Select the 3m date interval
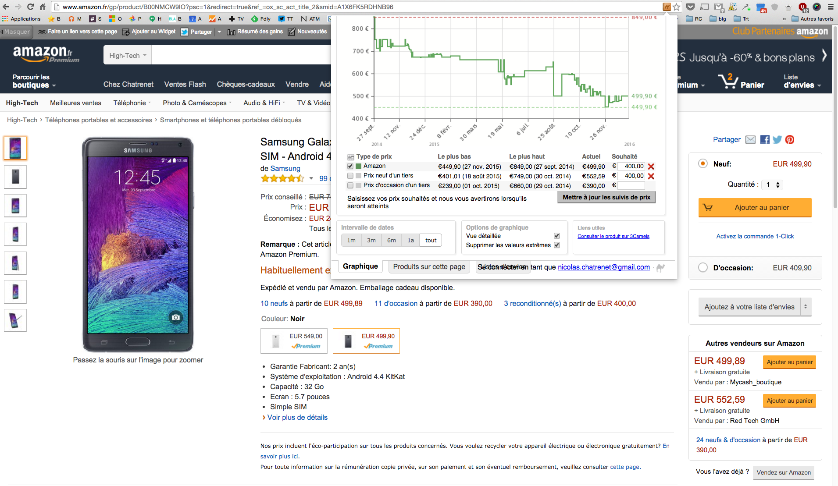The image size is (838, 486). click(371, 240)
